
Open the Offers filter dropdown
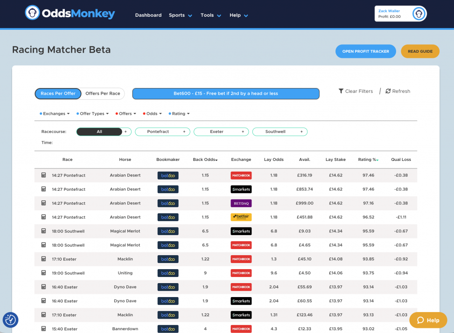point(126,114)
